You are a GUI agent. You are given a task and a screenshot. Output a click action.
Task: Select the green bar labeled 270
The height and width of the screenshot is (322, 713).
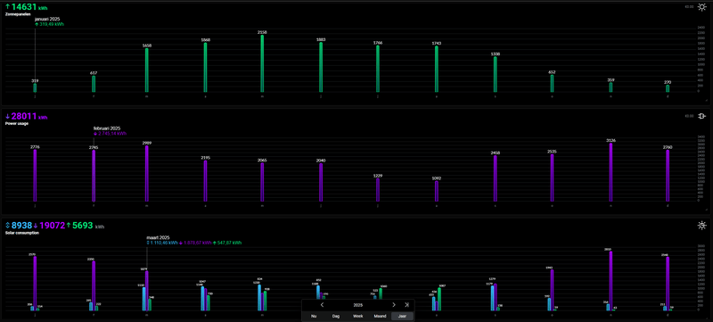point(668,88)
